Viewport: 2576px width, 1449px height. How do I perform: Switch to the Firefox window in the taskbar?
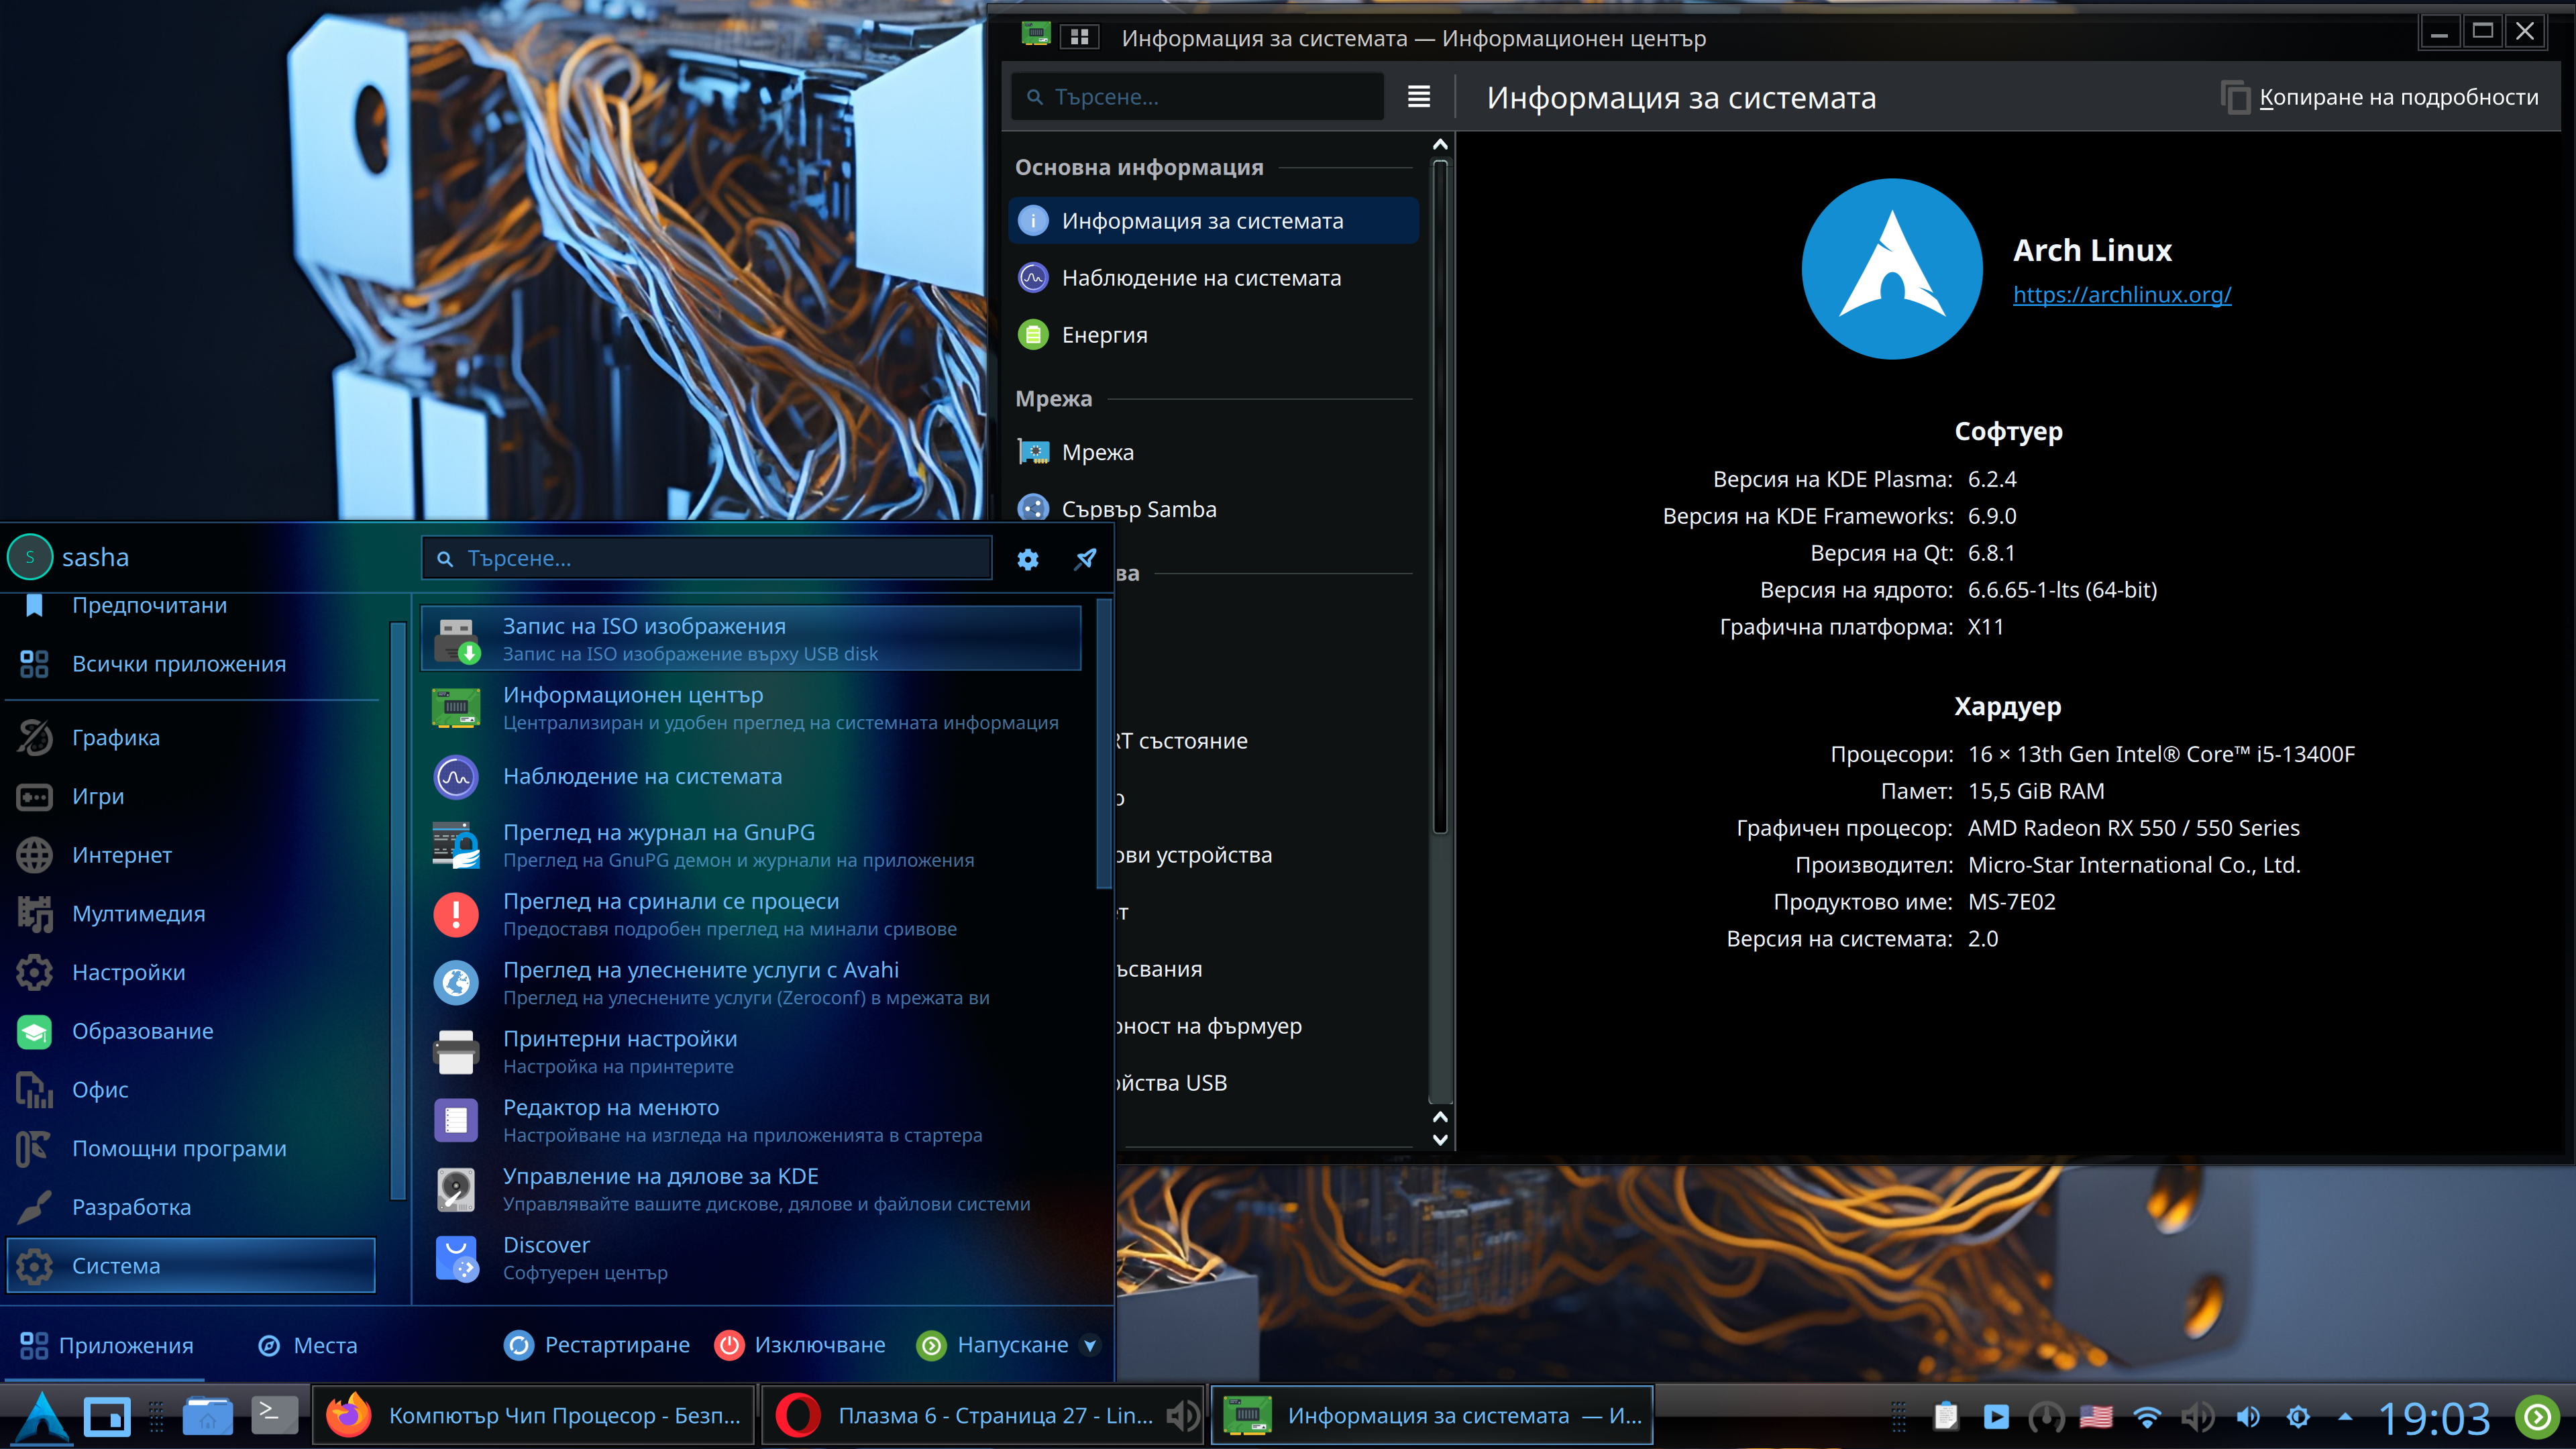click(533, 1416)
